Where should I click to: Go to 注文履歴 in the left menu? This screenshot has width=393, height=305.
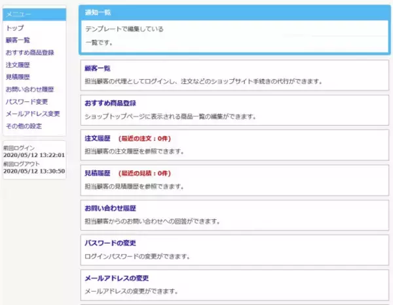tap(18, 65)
